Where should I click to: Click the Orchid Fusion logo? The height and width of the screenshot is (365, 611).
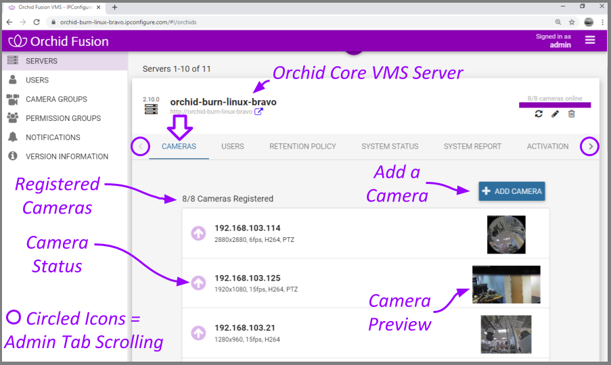pyautogui.click(x=58, y=41)
